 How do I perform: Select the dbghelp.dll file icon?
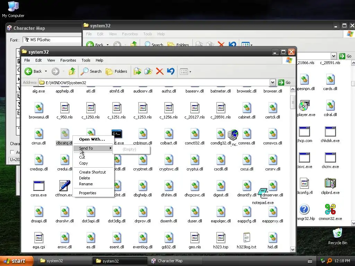(142, 186)
